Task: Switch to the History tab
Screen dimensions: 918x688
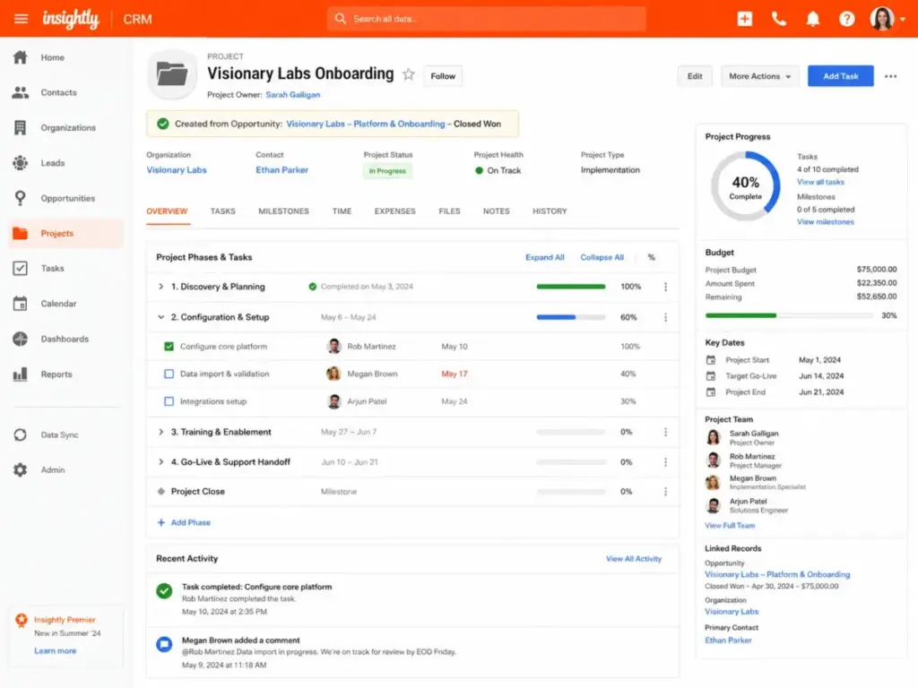Action: (550, 211)
